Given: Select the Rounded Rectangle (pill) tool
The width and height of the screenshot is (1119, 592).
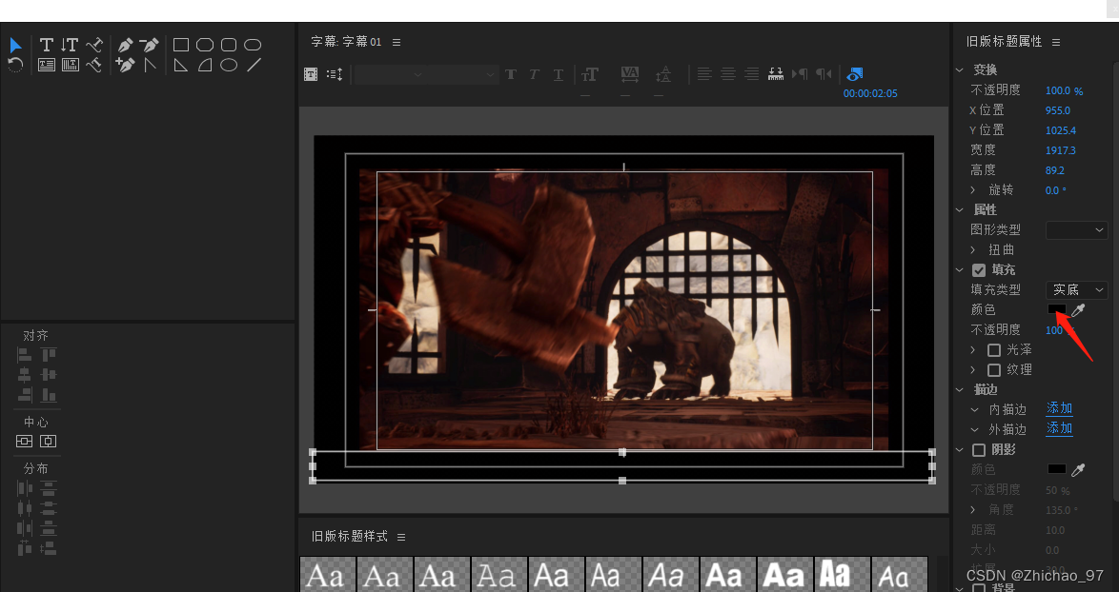Looking at the screenshot, I should point(253,45).
